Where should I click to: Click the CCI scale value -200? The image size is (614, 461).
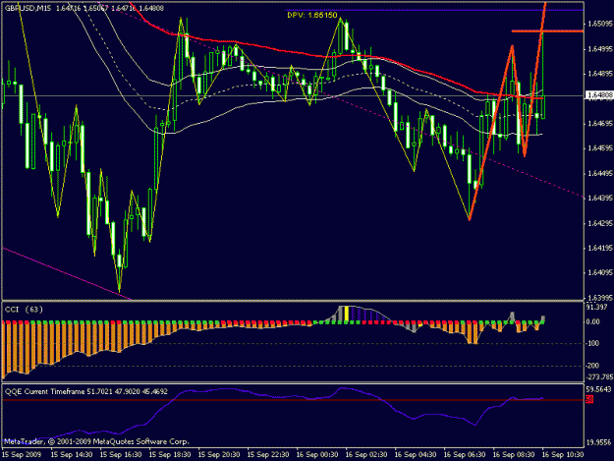pos(592,366)
